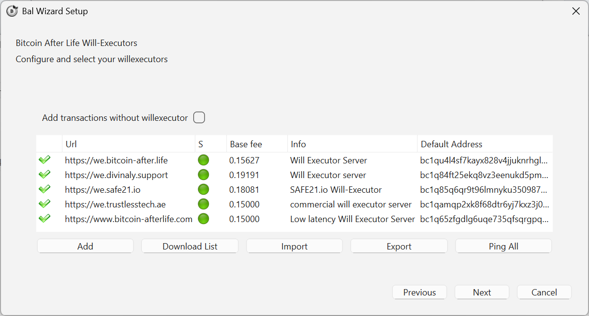589x316 pixels.
Task: Open the Import button
Action: [x=294, y=246]
